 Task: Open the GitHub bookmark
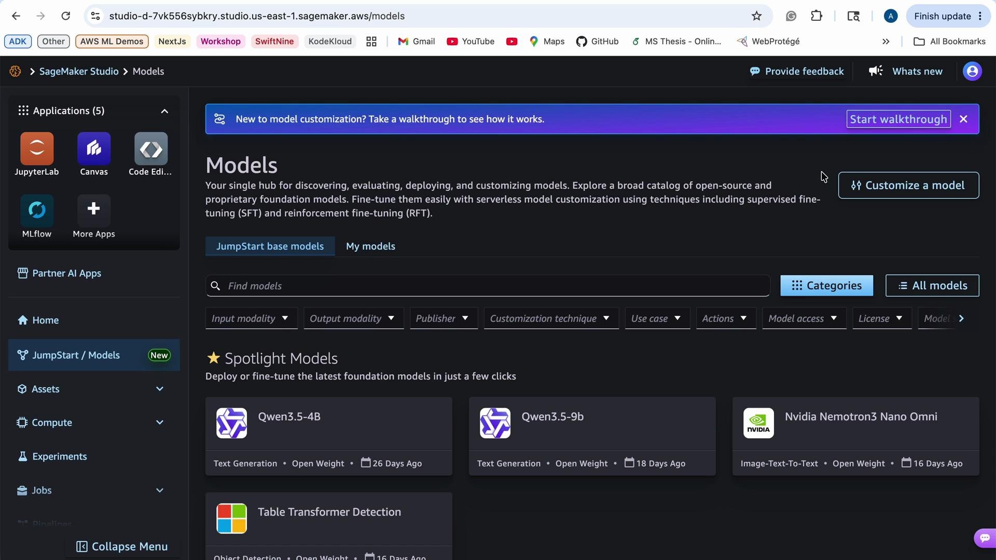pos(597,41)
